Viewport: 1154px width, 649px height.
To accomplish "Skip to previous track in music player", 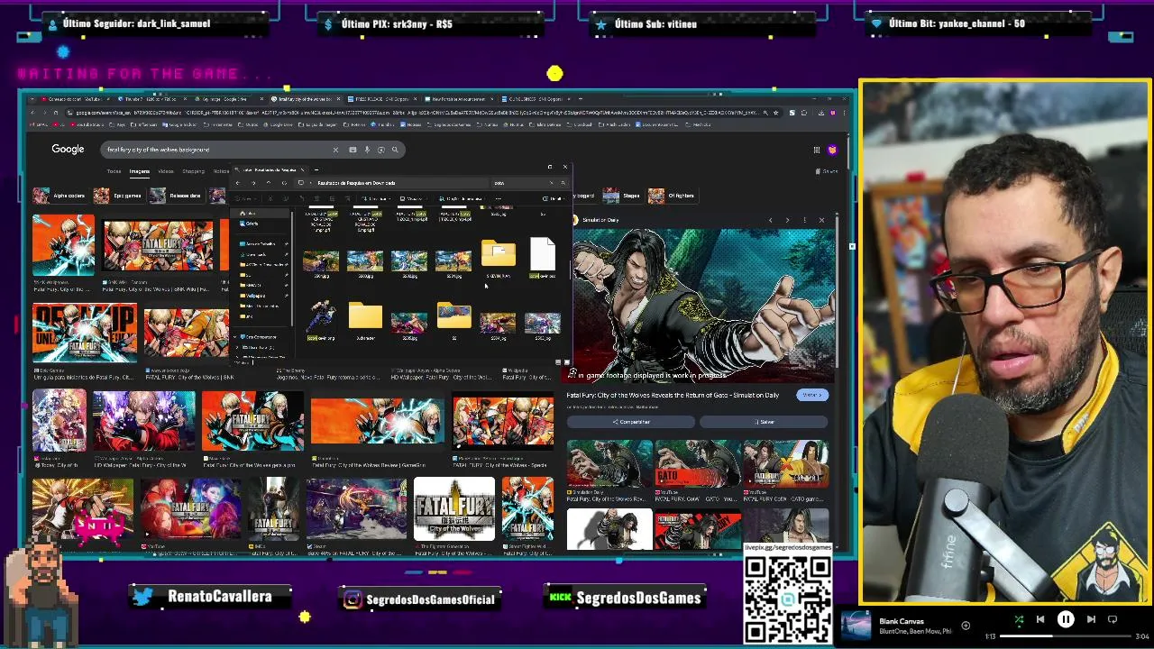I will point(1040,619).
